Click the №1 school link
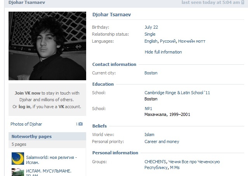 coord(148,109)
